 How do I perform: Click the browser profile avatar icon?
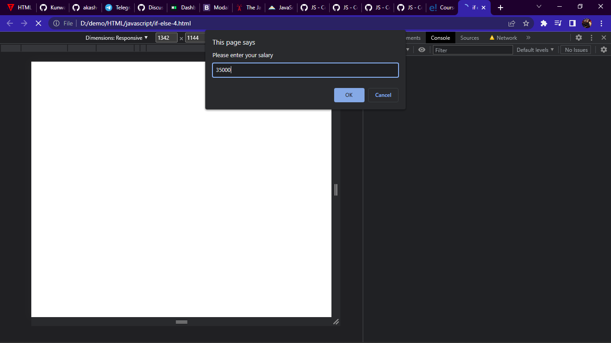pos(587,23)
